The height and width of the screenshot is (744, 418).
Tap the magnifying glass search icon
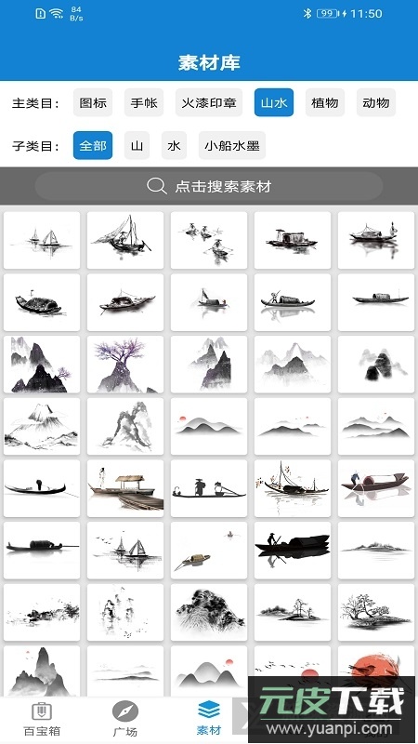(x=156, y=186)
